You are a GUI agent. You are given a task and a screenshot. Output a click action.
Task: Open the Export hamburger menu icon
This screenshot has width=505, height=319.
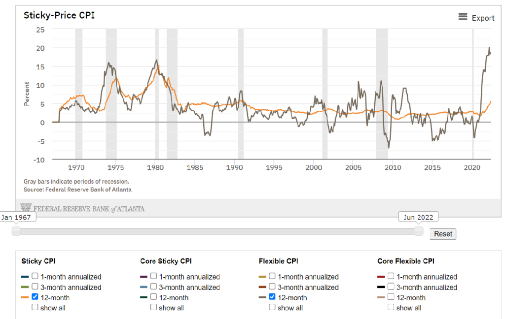(463, 17)
